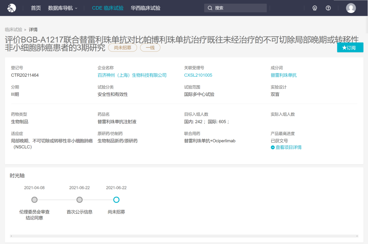Click the ★订阅 subscribe button

(350, 48)
